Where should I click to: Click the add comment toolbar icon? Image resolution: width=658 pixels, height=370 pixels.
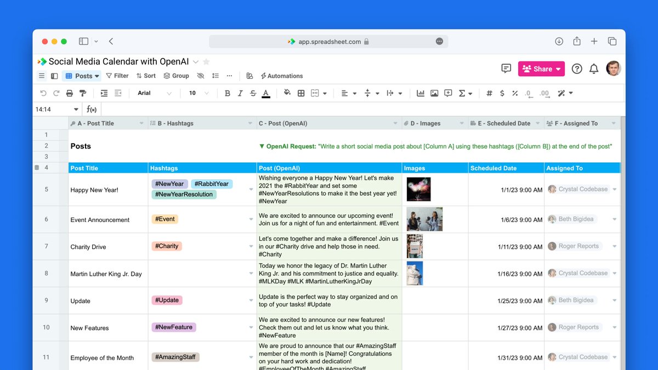pos(448,93)
